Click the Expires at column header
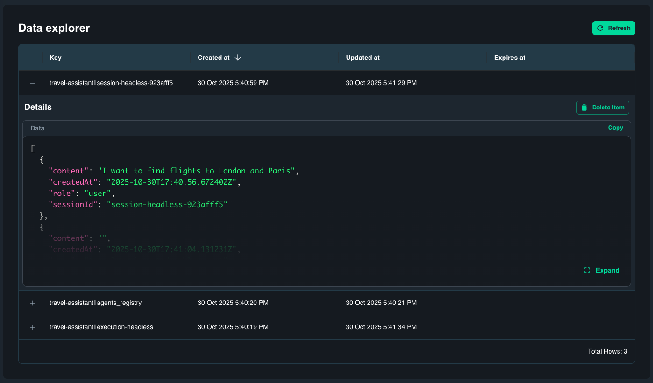653x383 pixels. point(510,58)
